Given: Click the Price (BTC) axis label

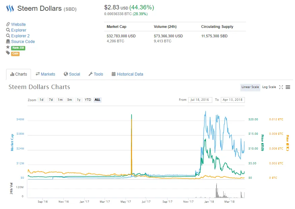Looking at the screenshot, I should coord(288,143).
